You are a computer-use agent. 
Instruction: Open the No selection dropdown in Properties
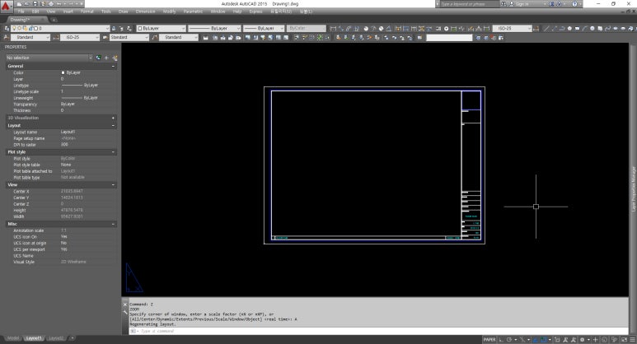click(49, 58)
